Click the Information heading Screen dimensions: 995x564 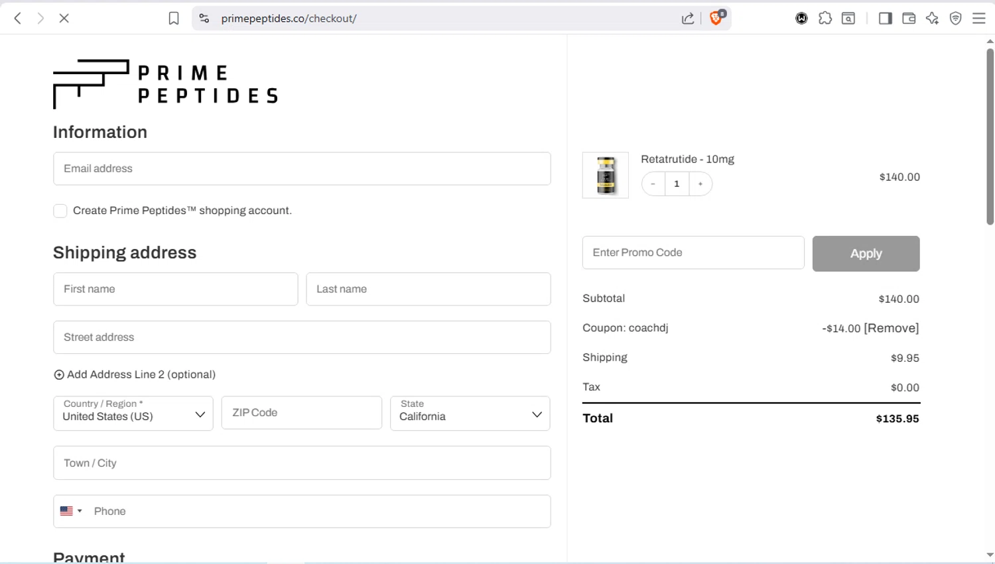point(100,132)
